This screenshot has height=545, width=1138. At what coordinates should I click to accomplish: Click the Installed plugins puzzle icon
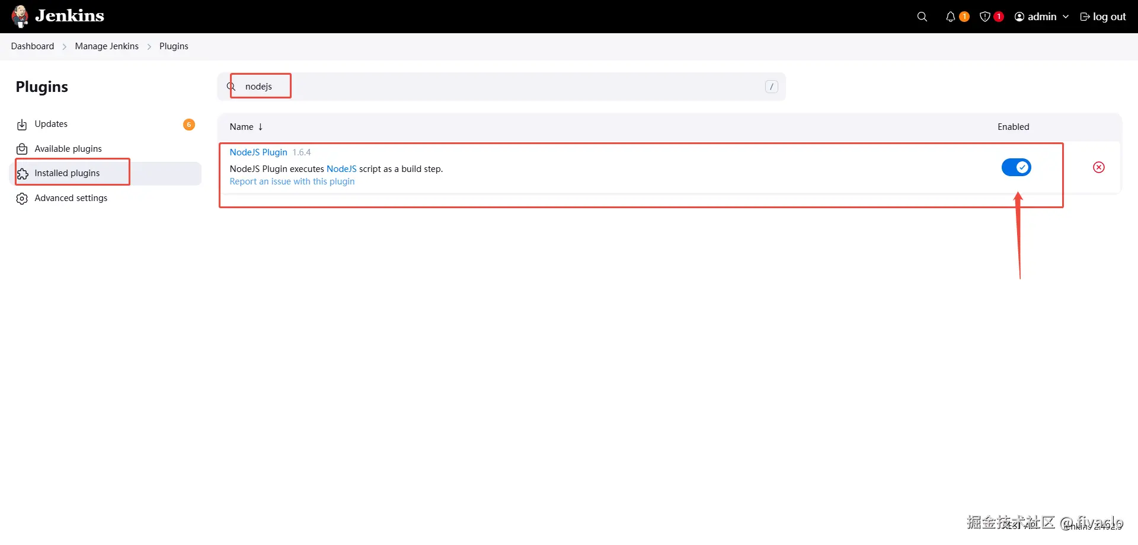(23, 174)
